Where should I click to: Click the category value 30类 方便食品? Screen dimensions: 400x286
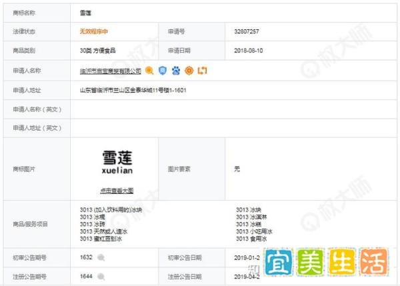(x=98, y=51)
